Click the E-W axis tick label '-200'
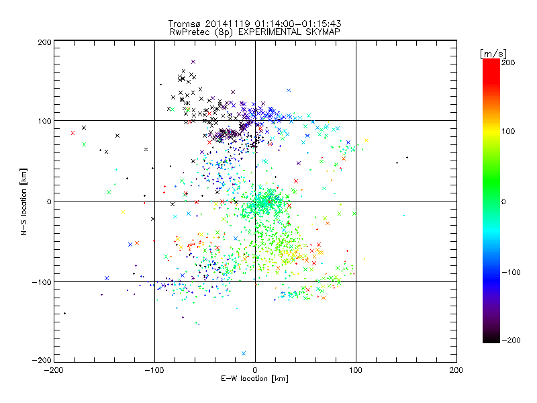Image resolution: width=537 pixels, height=403 pixels. coord(54,370)
